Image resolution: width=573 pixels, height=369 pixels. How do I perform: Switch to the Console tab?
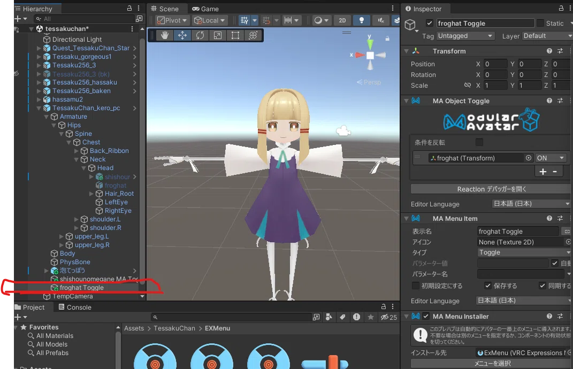coord(75,307)
